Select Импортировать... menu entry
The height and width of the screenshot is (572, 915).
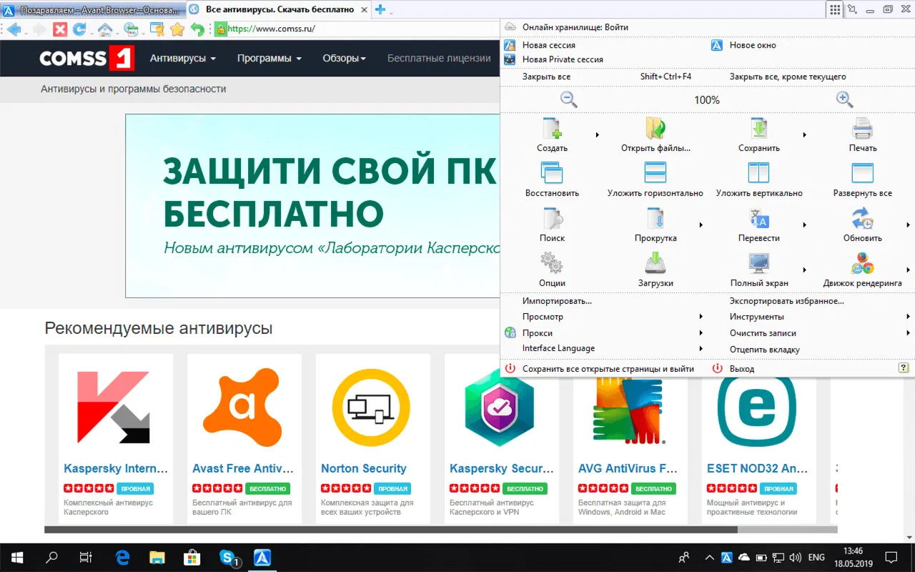(x=557, y=301)
